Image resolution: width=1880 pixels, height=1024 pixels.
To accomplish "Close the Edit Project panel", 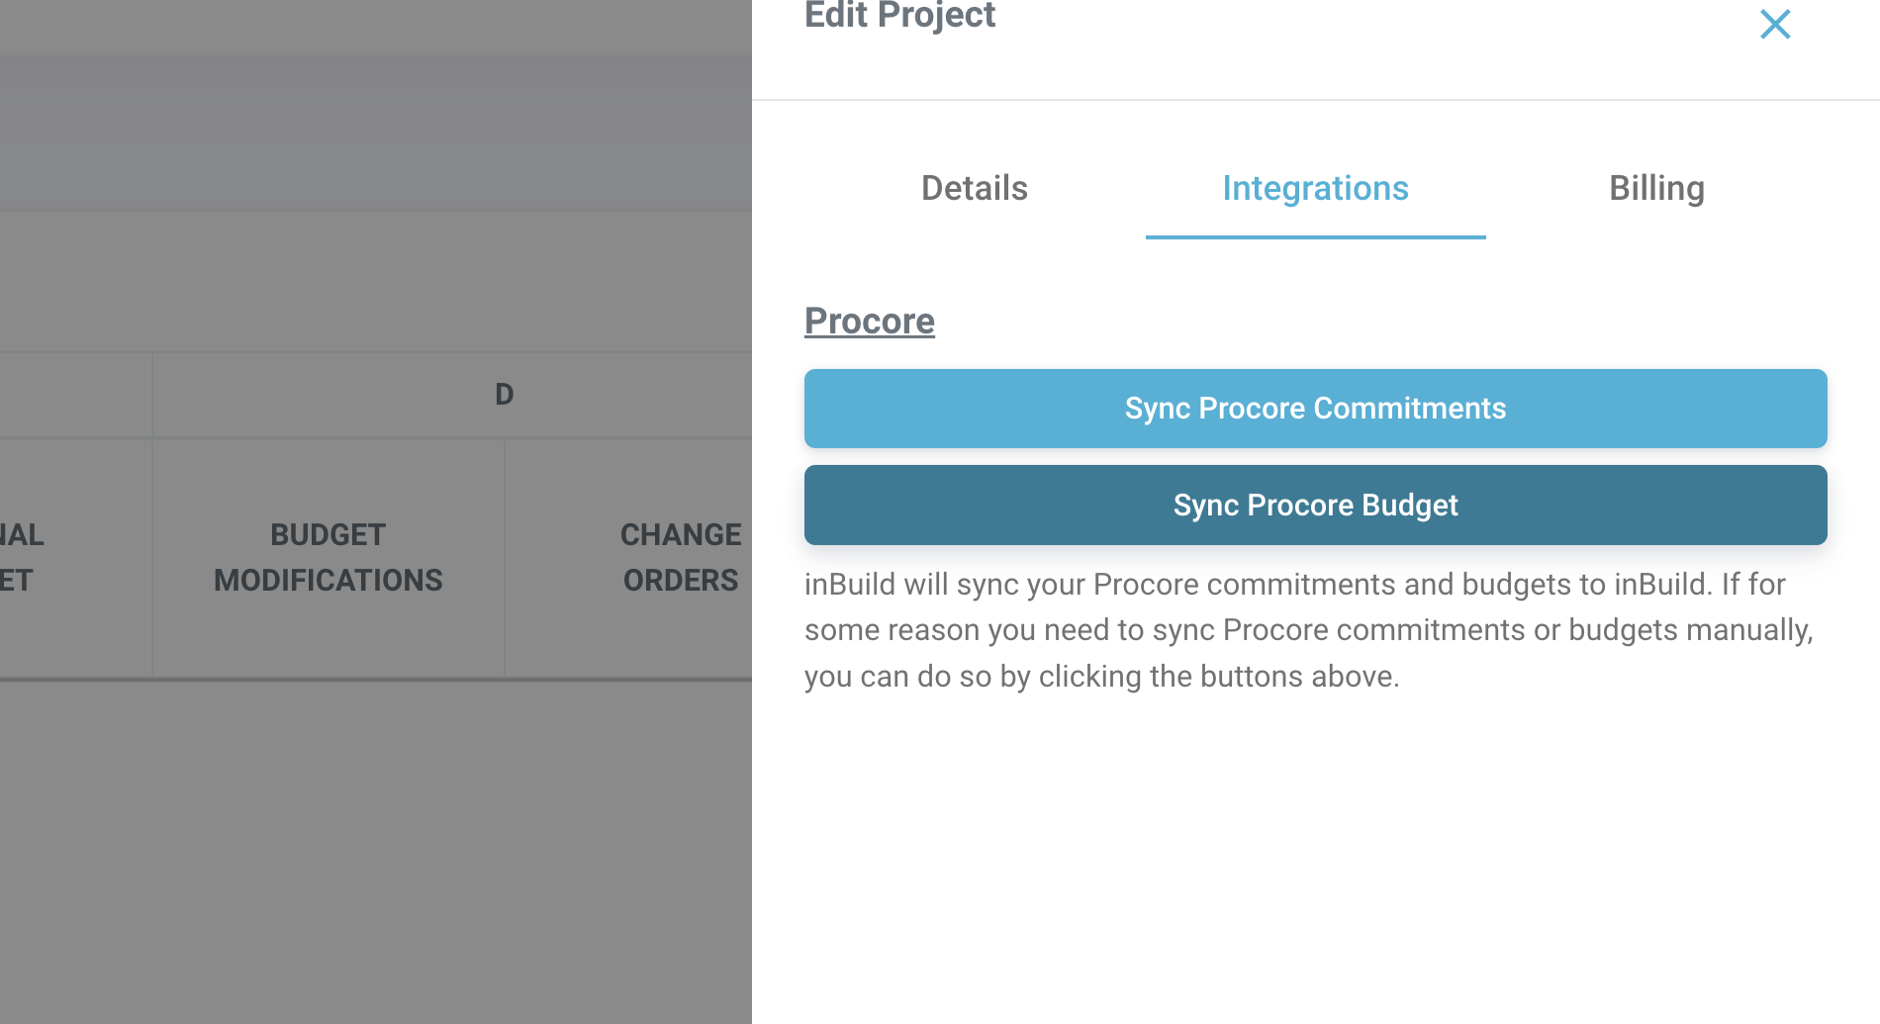I will pos(1775,25).
